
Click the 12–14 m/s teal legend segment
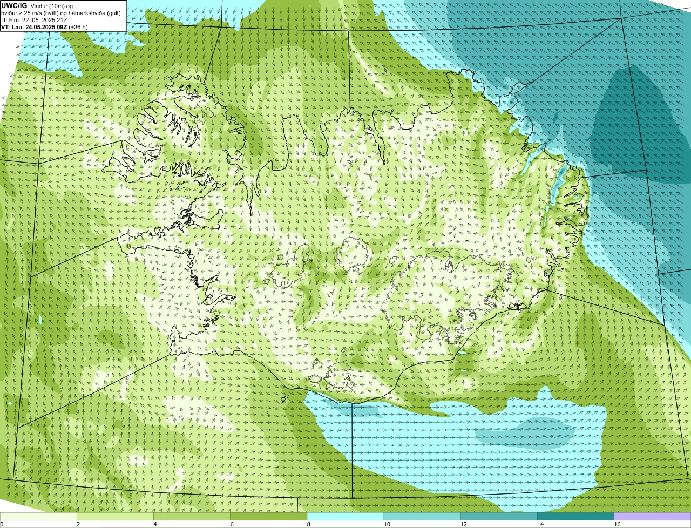499,517
